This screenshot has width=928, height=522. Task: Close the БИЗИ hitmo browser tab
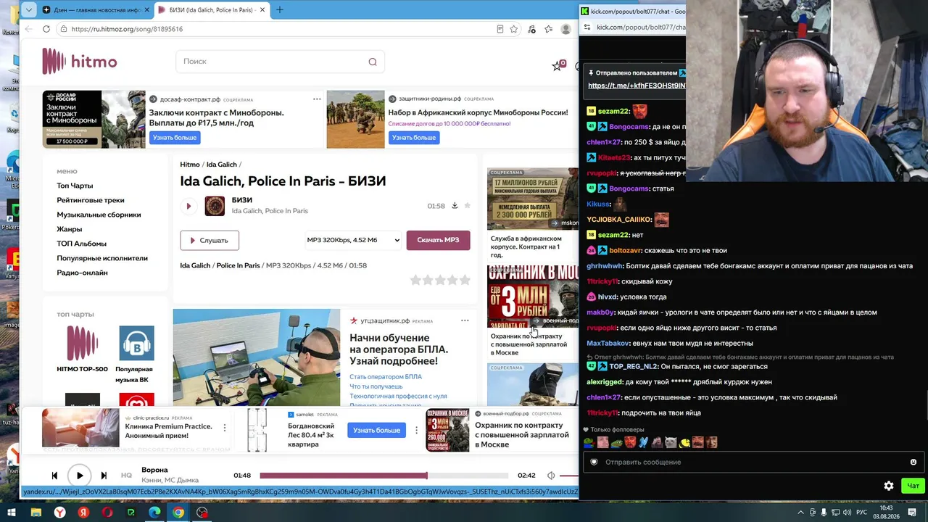[262, 10]
